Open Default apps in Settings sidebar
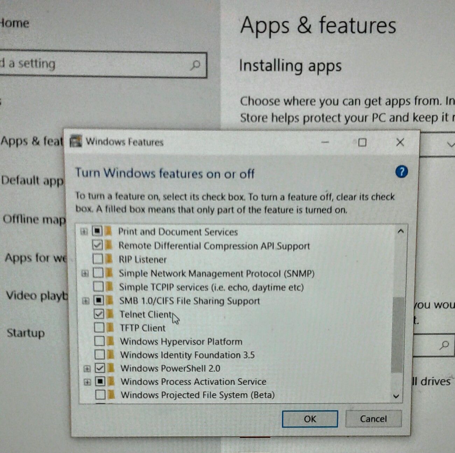Screen dimensions: 455x453 pos(32,181)
